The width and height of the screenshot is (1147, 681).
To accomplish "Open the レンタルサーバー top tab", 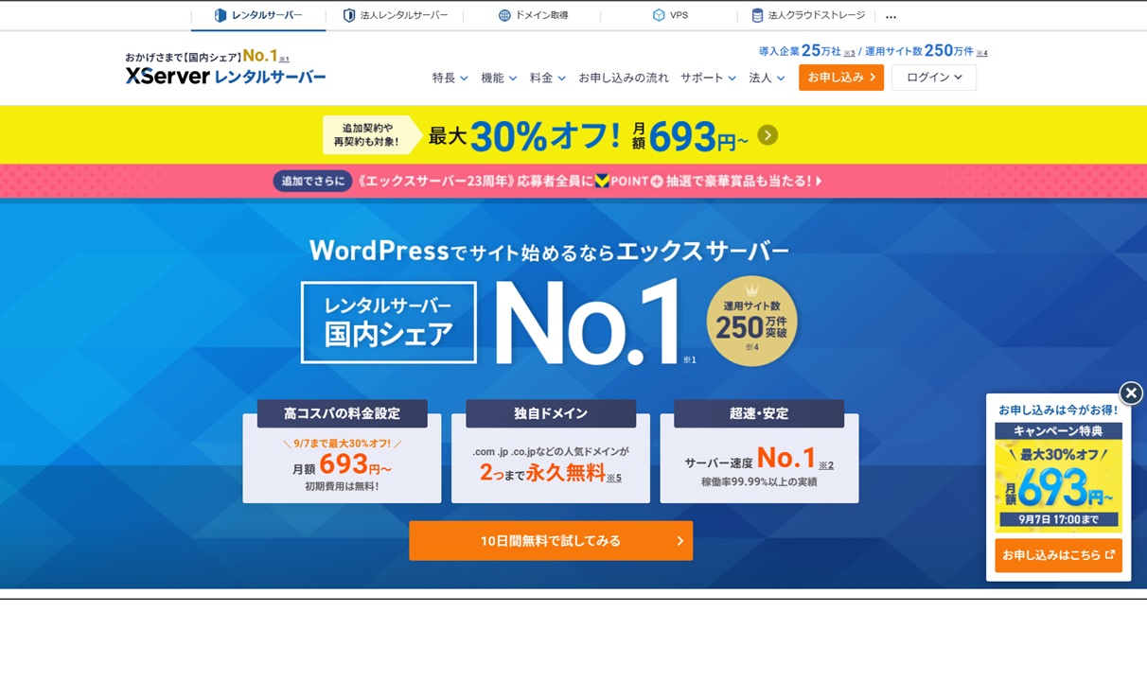I will pos(258,15).
